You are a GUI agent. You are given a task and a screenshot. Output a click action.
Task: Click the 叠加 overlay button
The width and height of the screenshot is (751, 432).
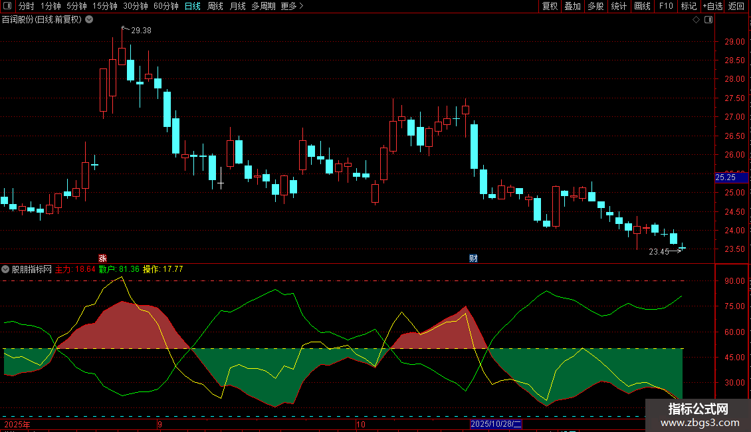click(572, 6)
